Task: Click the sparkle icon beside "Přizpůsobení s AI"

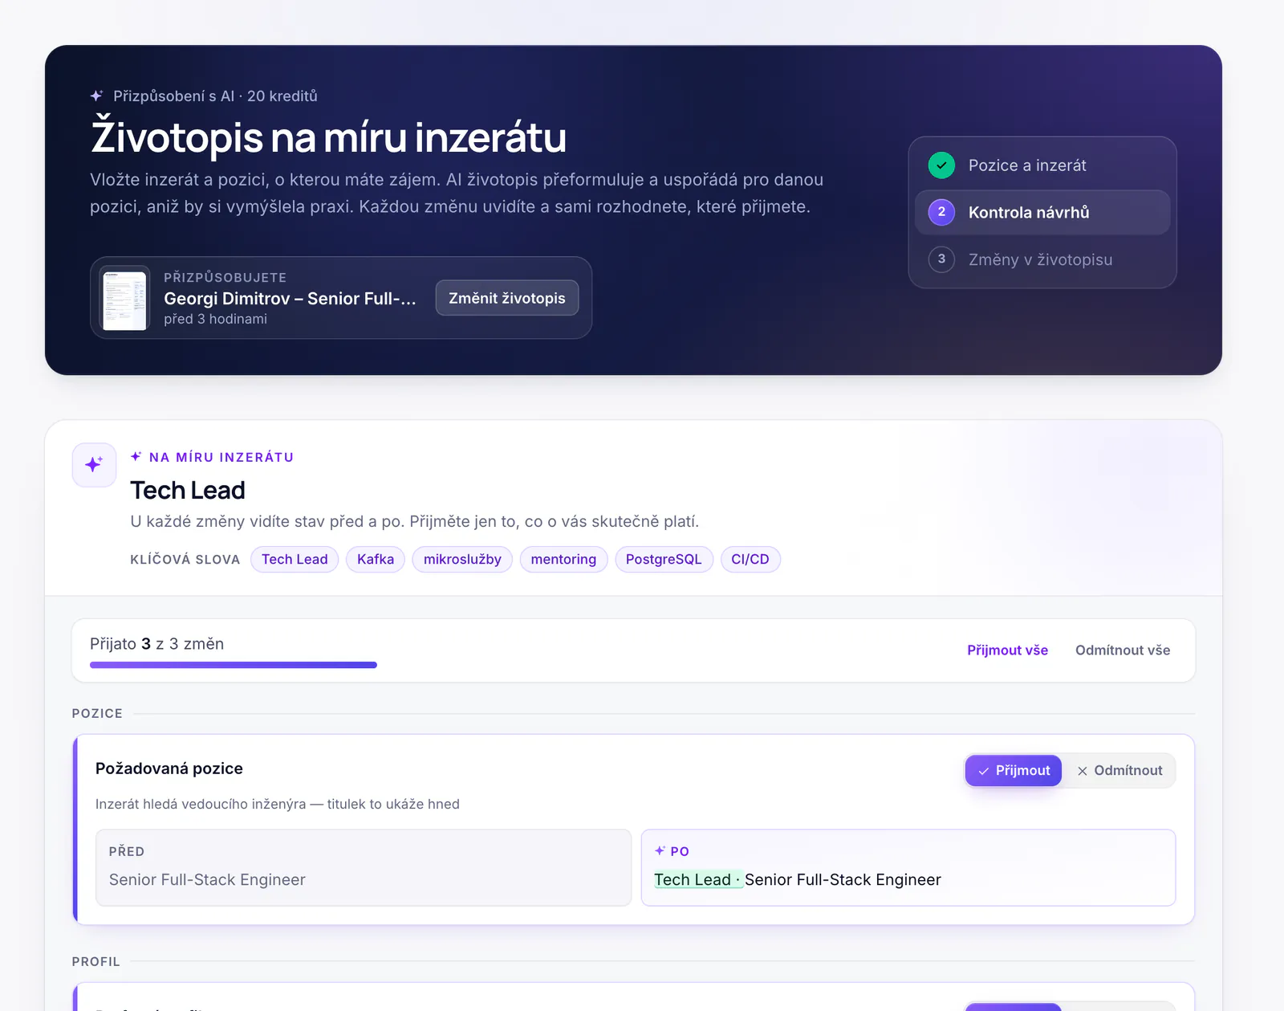Action: point(96,96)
